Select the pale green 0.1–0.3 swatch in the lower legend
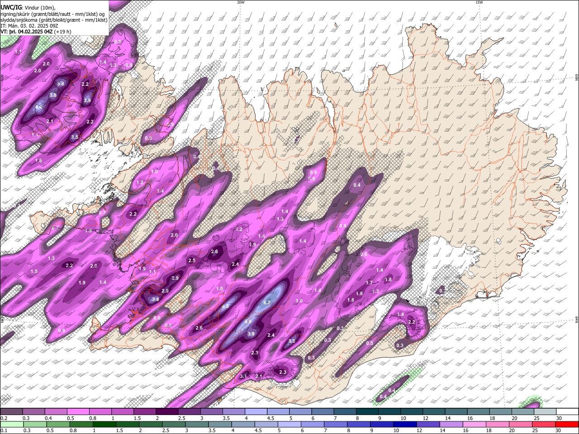 click(x=12, y=424)
